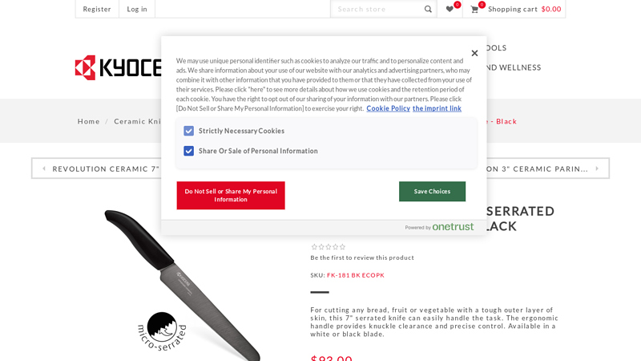This screenshot has height=361, width=641.
Task: Click the next product right arrow
Action: pyautogui.click(x=597, y=168)
